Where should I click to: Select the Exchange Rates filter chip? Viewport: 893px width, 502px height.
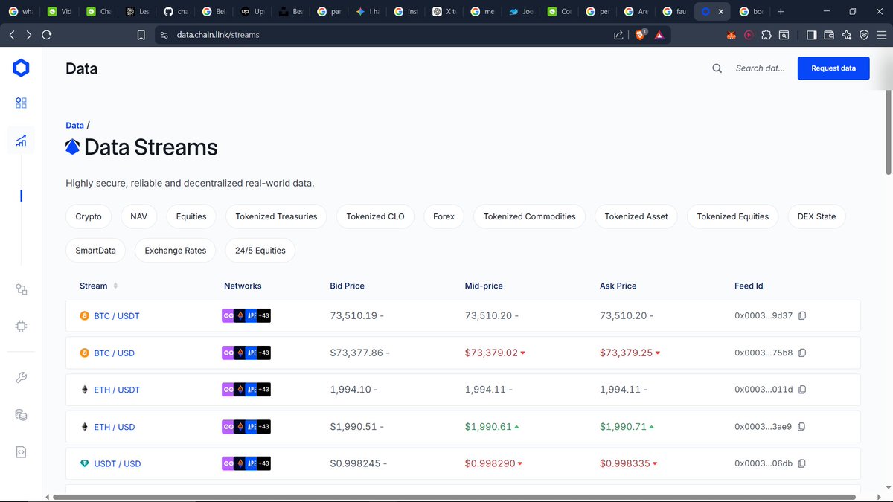pyautogui.click(x=176, y=251)
